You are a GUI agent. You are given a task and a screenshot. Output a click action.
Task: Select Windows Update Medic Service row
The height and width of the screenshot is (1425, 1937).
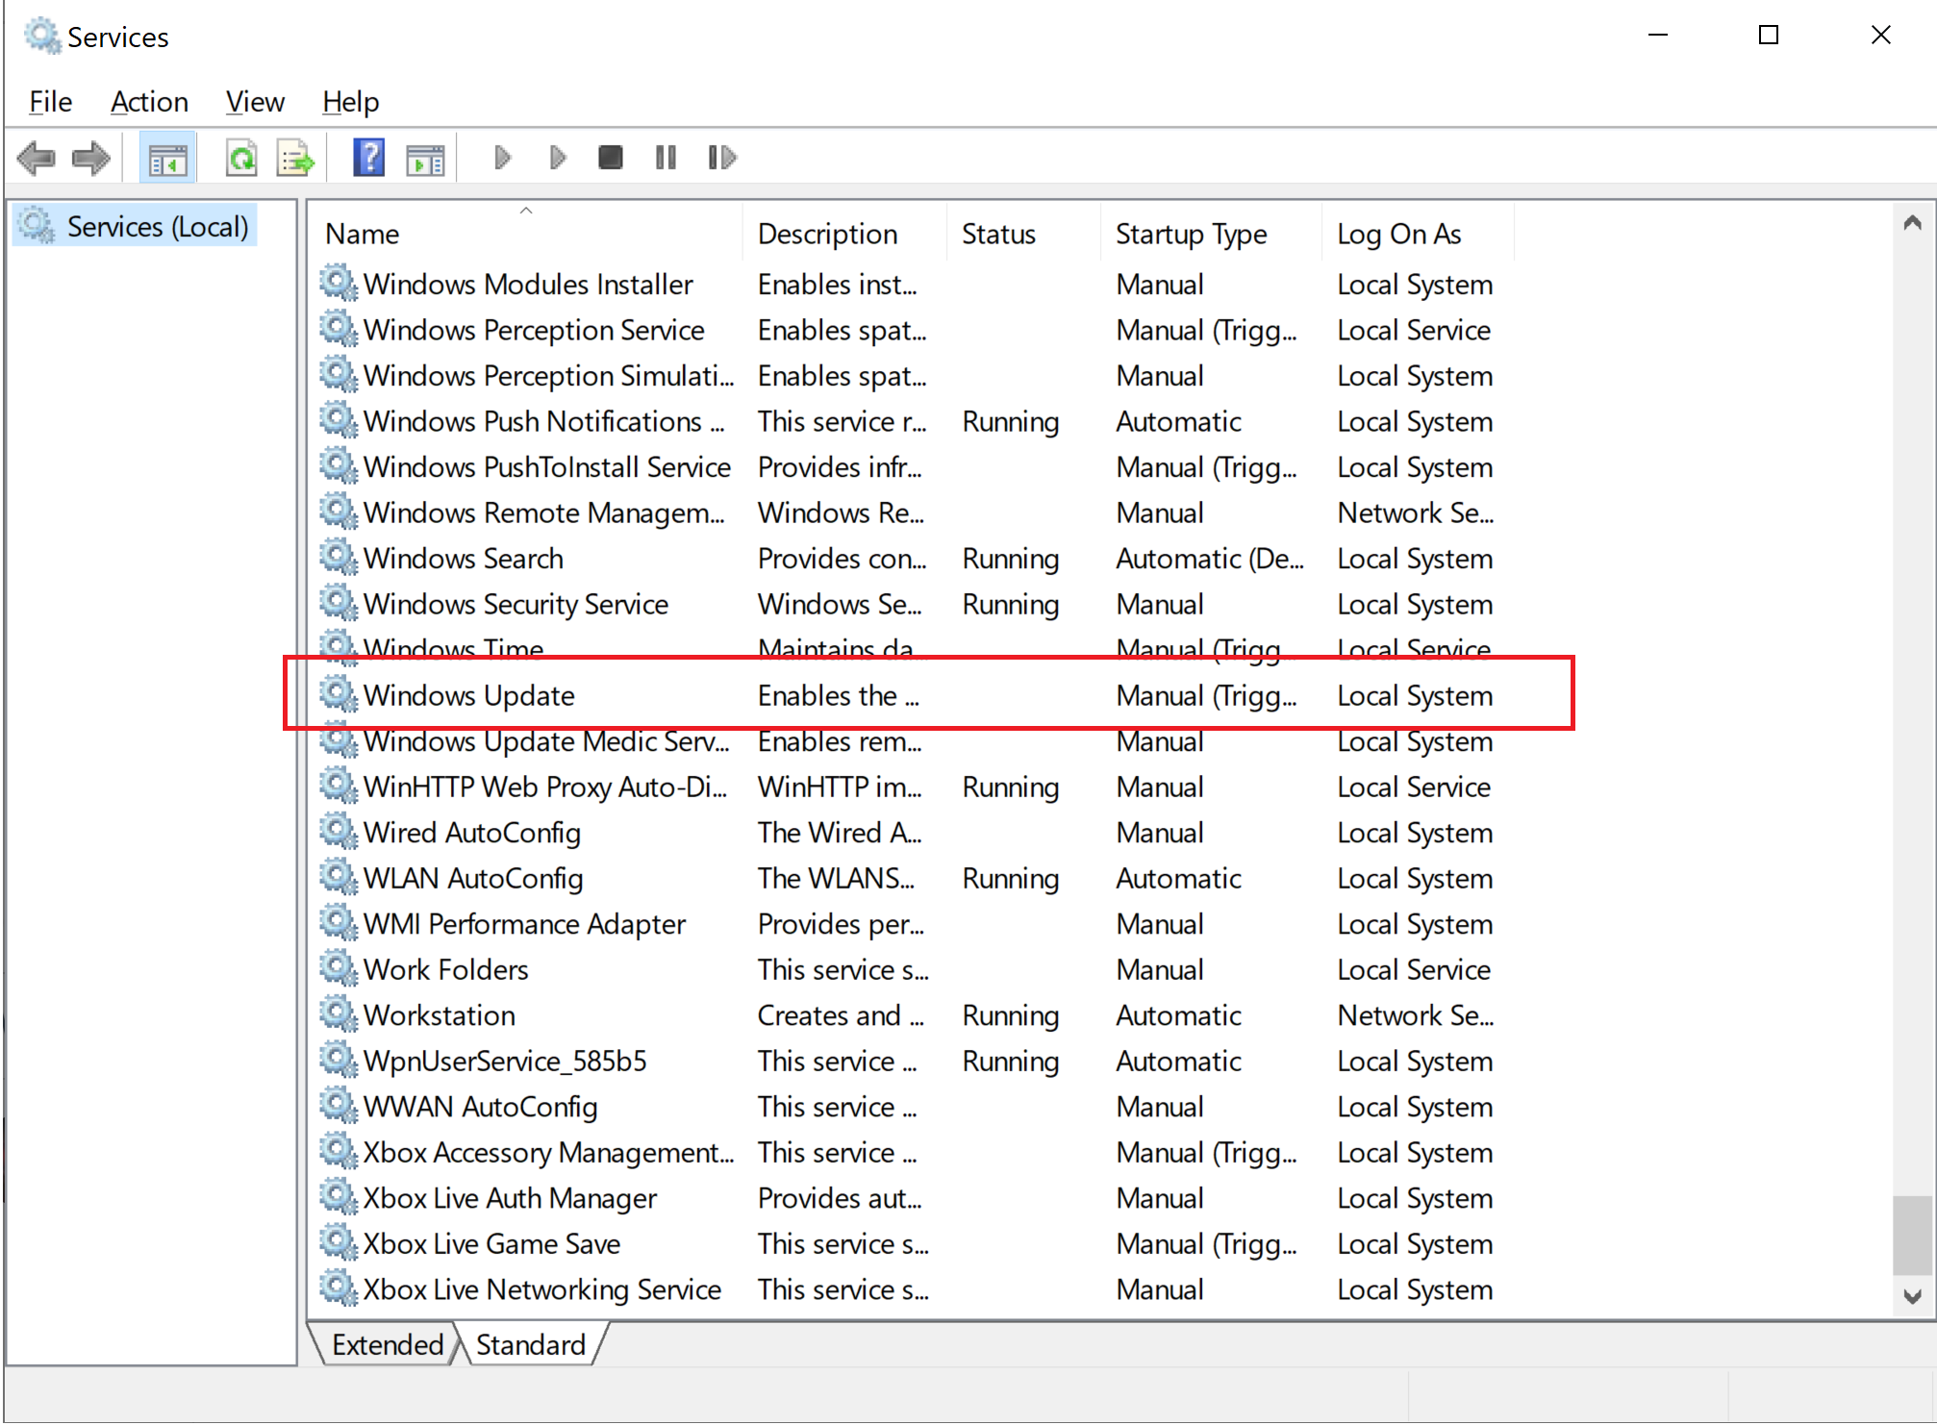pos(917,741)
